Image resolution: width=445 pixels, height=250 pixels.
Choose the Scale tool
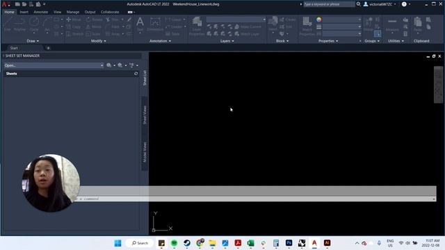[93, 34]
